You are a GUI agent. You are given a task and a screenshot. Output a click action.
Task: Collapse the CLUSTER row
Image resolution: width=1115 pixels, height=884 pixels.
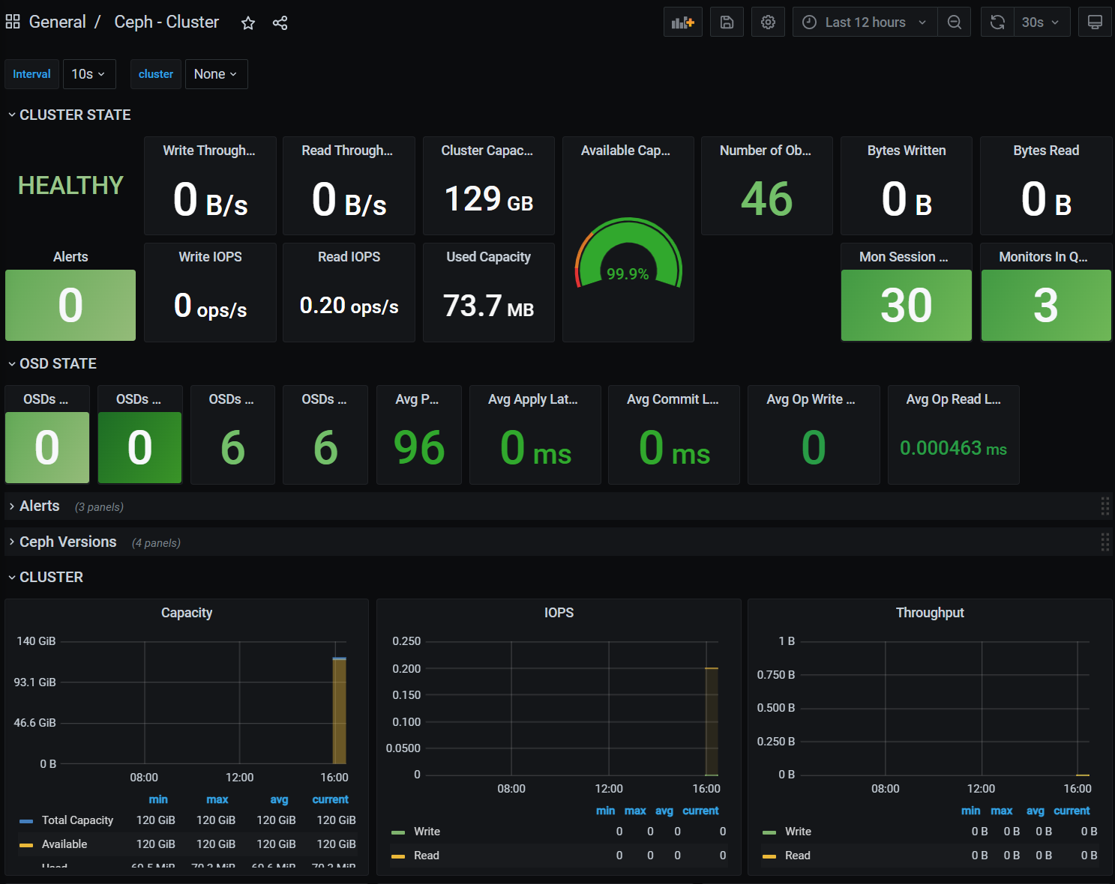45,577
